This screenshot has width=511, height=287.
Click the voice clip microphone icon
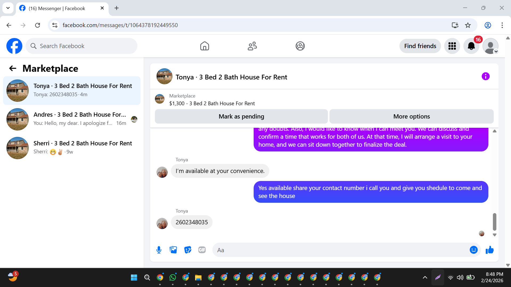pos(159,250)
